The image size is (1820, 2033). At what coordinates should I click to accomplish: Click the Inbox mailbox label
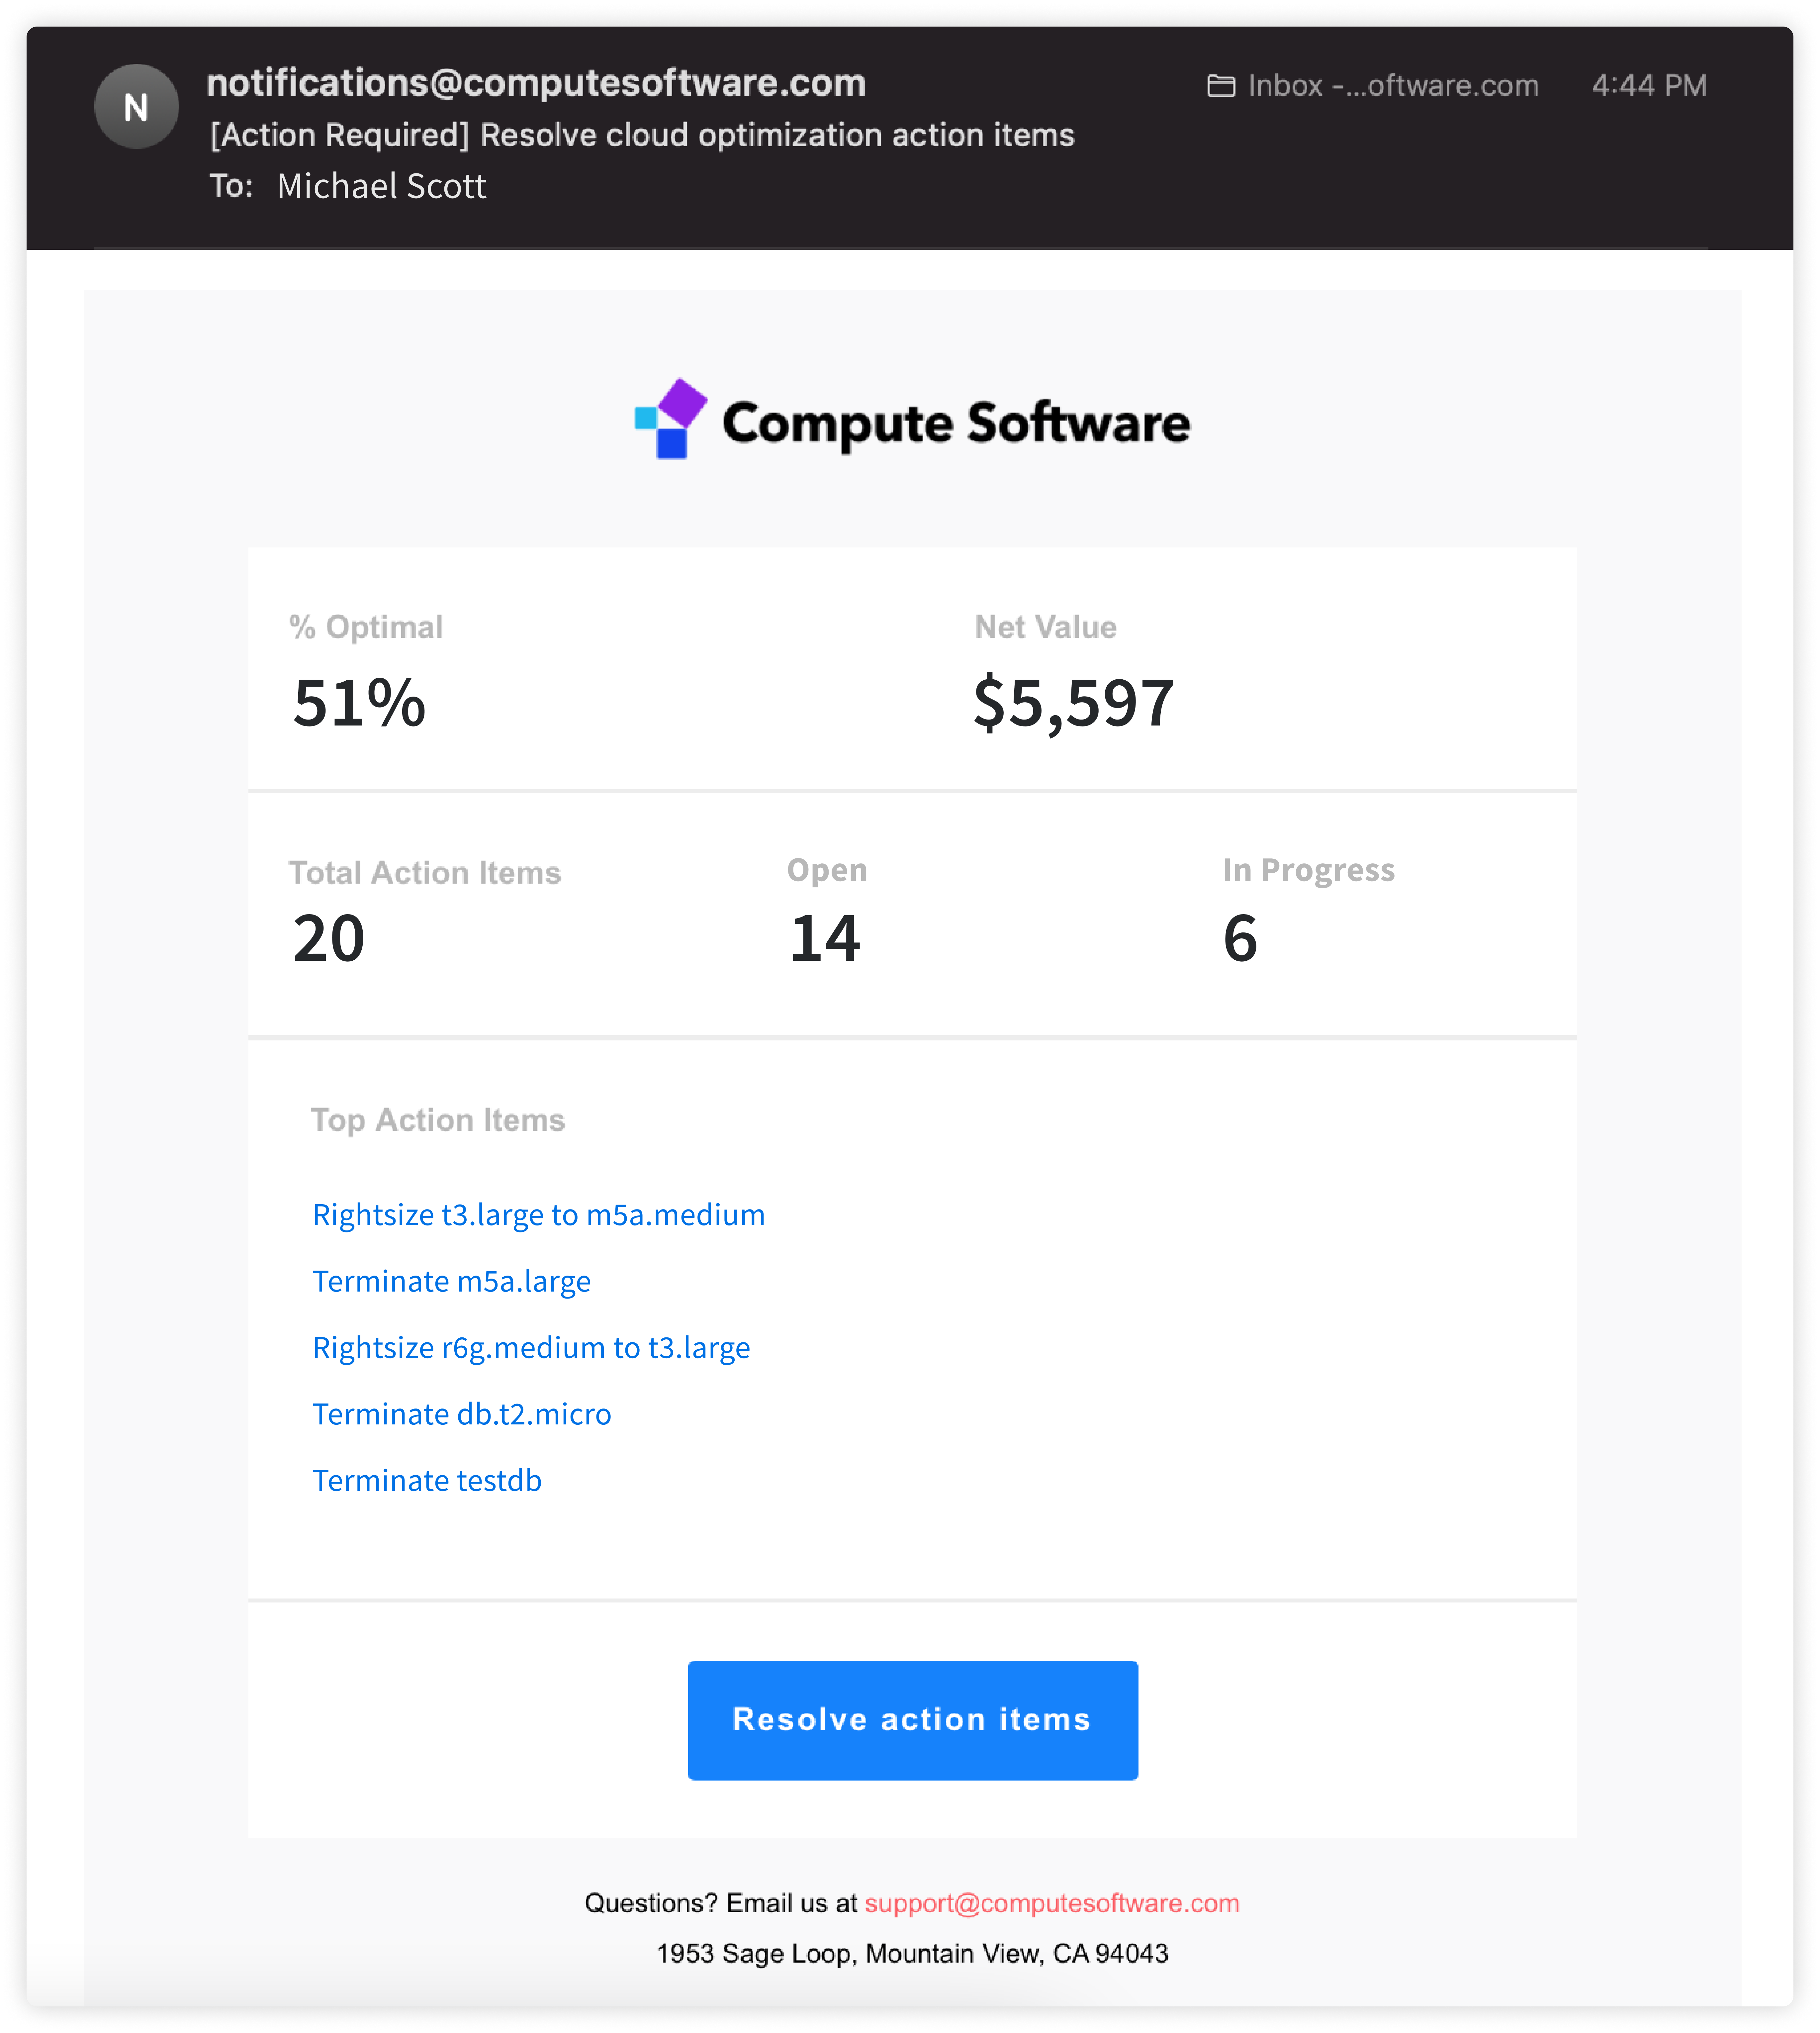[x=1393, y=86]
